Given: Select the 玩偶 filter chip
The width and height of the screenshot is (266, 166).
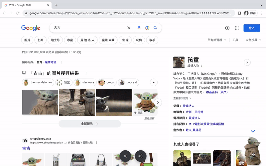Looking at the screenshot, I should (139, 40).
